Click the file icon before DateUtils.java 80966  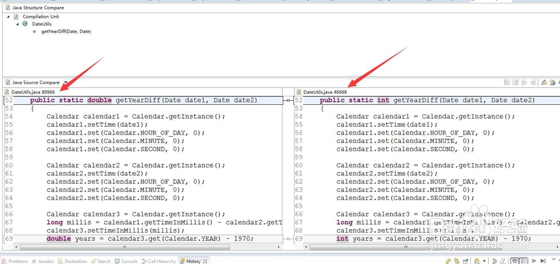pyautogui.click(x=7, y=92)
